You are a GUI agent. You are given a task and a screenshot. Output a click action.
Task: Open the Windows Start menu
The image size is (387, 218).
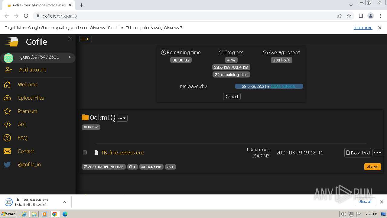click(8, 214)
